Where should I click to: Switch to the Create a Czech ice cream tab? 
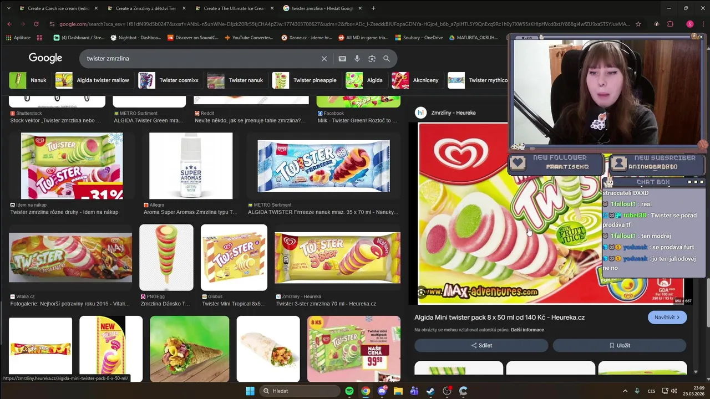pos(59,8)
